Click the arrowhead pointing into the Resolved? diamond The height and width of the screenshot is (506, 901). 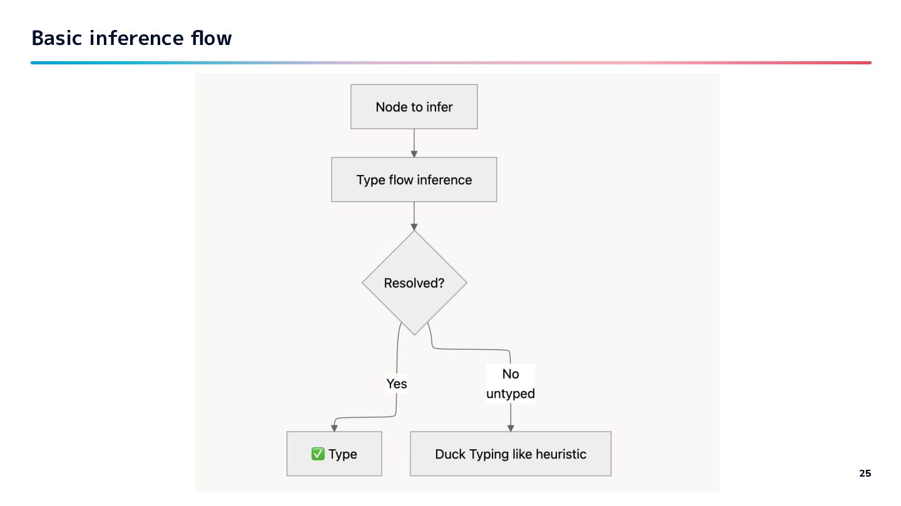[x=414, y=226]
